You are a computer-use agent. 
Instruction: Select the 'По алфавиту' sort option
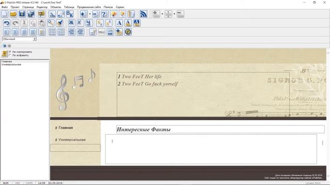(x=19, y=55)
